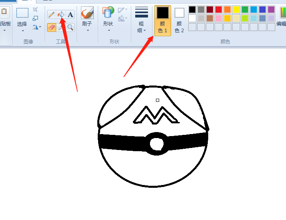Viewport: 286px width, 220px height.
Task: Open the 刷子 brushes dropdown arrow
Action: click(x=88, y=30)
